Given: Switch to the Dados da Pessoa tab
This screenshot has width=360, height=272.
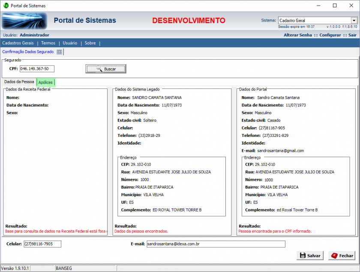Looking at the screenshot, I should point(19,82).
